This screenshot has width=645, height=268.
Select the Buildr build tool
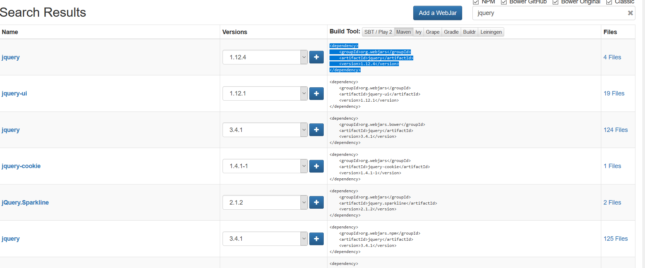point(469,32)
